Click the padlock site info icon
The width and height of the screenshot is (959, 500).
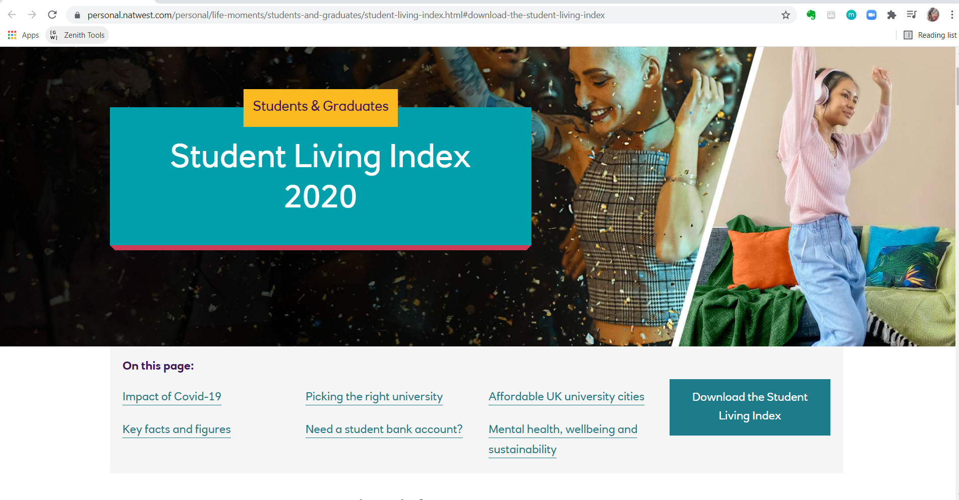click(77, 15)
